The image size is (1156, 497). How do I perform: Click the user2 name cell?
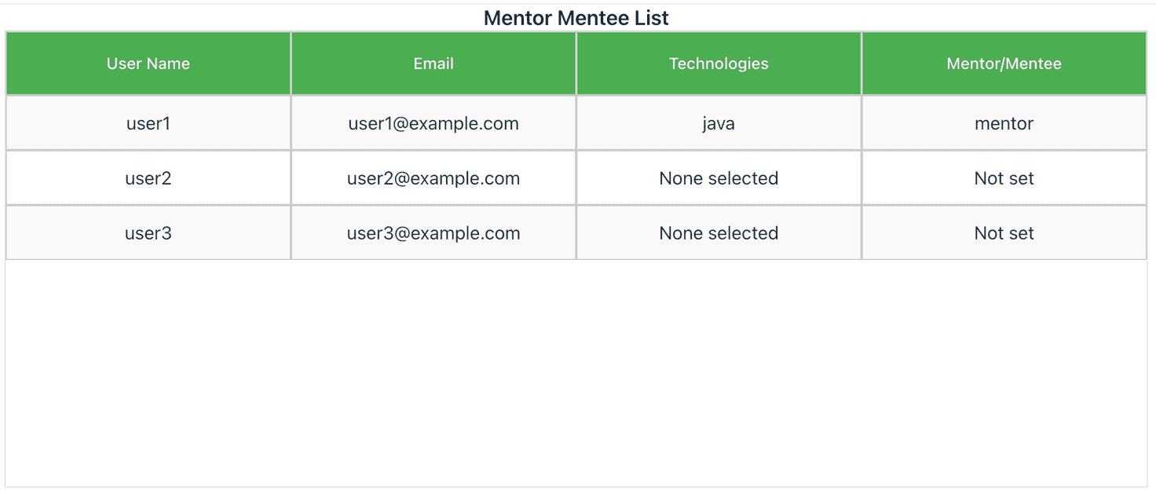tap(148, 178)
